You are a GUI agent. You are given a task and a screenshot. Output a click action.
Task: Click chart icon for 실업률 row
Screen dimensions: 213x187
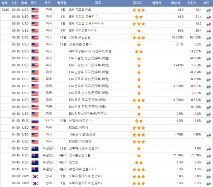pyautogui.click(x=209, y=162)
